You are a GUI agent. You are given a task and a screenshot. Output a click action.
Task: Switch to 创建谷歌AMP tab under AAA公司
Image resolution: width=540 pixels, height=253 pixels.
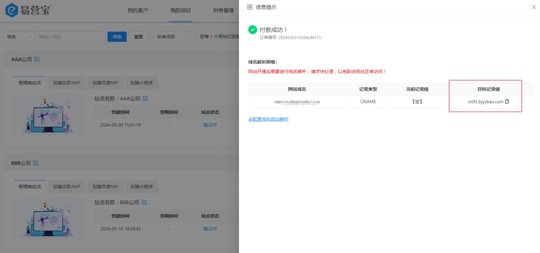point(67,83)
